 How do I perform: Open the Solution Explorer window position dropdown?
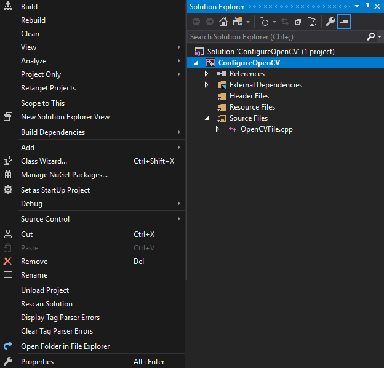point(357,7)
